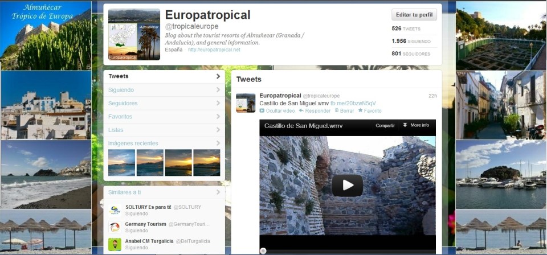Hide video via Ocultar video icon
The width and height of the screenshot is (547, 255).
click(x=262, y=111)
